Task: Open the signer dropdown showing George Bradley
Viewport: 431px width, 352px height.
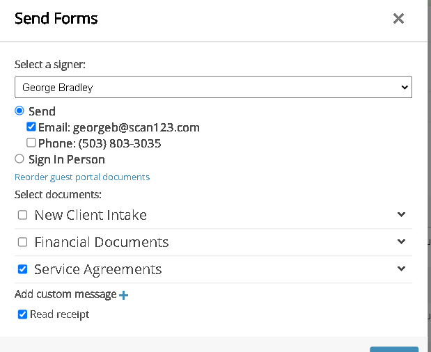Action: click(213, 88)
